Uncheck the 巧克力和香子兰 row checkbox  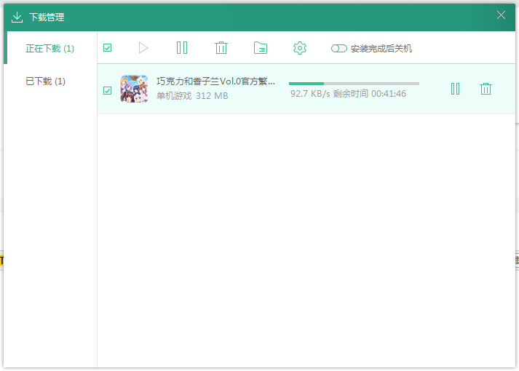pyautogui.click(x=107, y=90)
